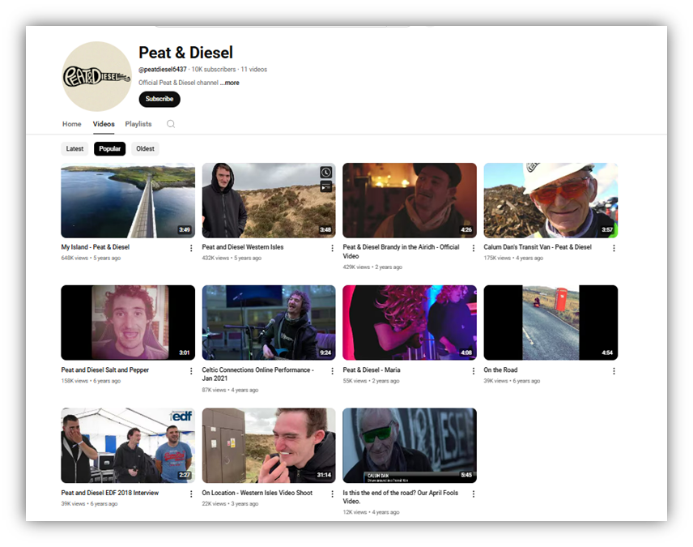Open options menu for Peat & Diesel Maria

[474, 371]
